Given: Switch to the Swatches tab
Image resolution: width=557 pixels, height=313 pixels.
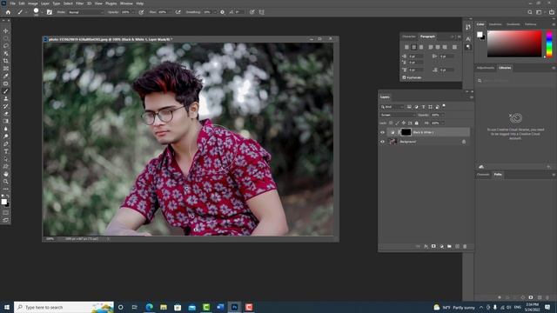Looking at the screenshot, I should click(x=495, y=24).
